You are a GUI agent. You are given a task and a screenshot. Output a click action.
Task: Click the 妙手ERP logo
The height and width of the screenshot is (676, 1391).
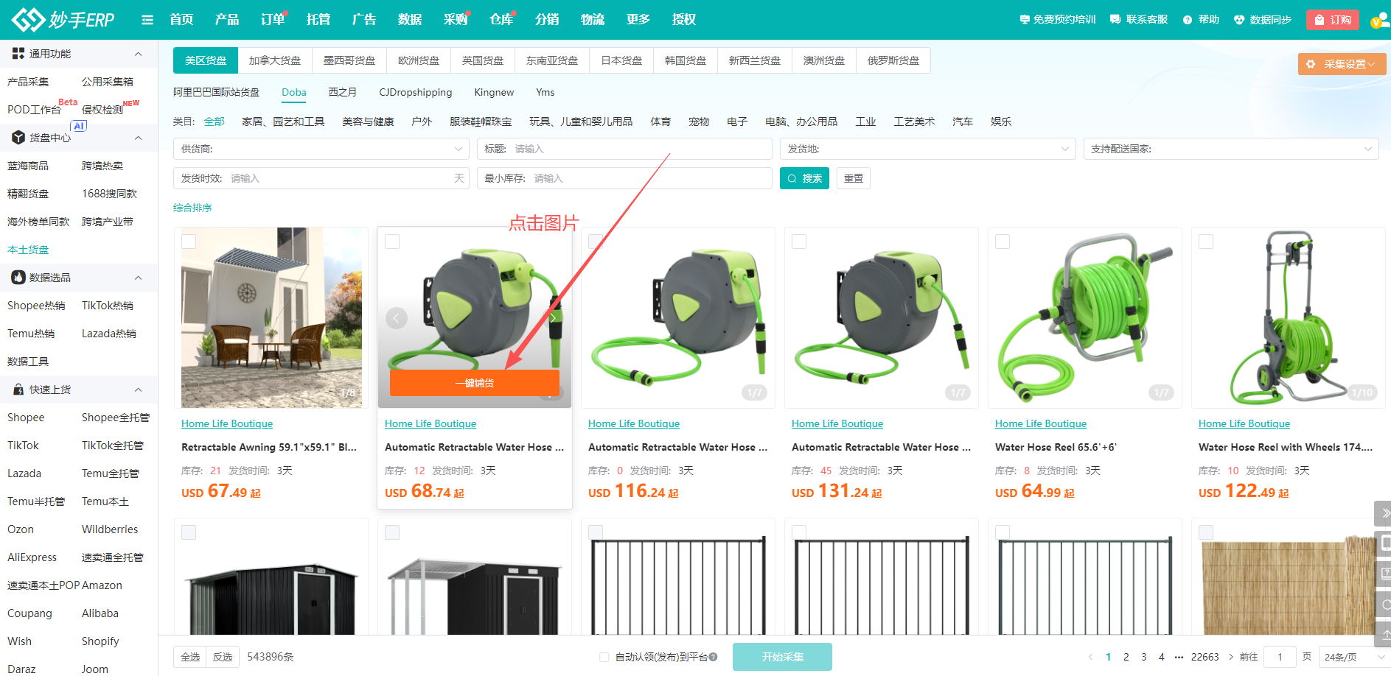tap(63, 19)
